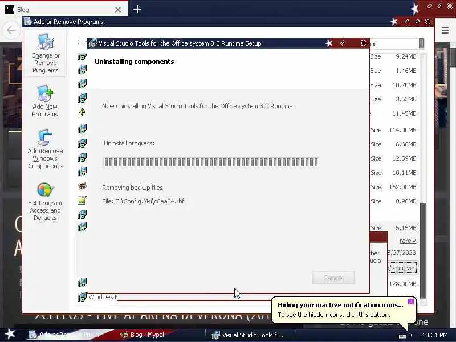Click the 5.15MB size value of selected program
The image size is (456, 342).
click(406, 228)
